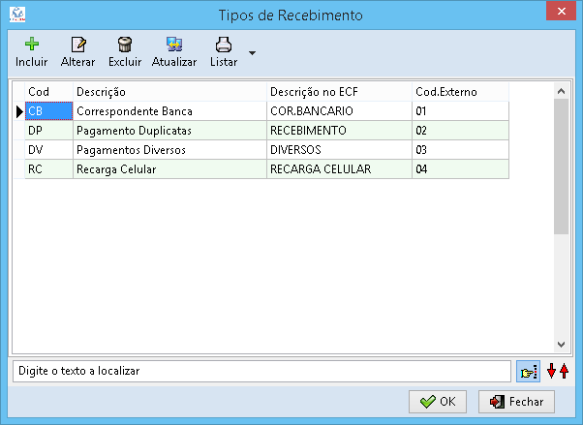Click the Excluir trash icon
The image size is (583, 425).
pyautogui.click(x=125, y=45)
